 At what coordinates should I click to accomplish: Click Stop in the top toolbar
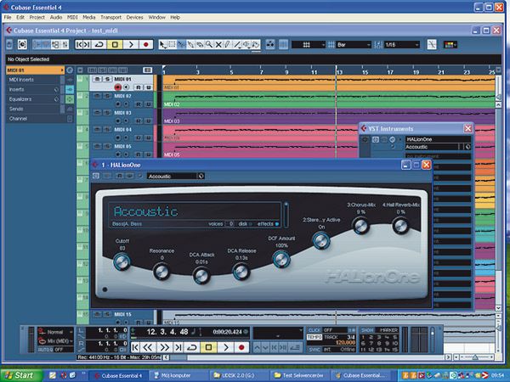(x=115, y=44)
